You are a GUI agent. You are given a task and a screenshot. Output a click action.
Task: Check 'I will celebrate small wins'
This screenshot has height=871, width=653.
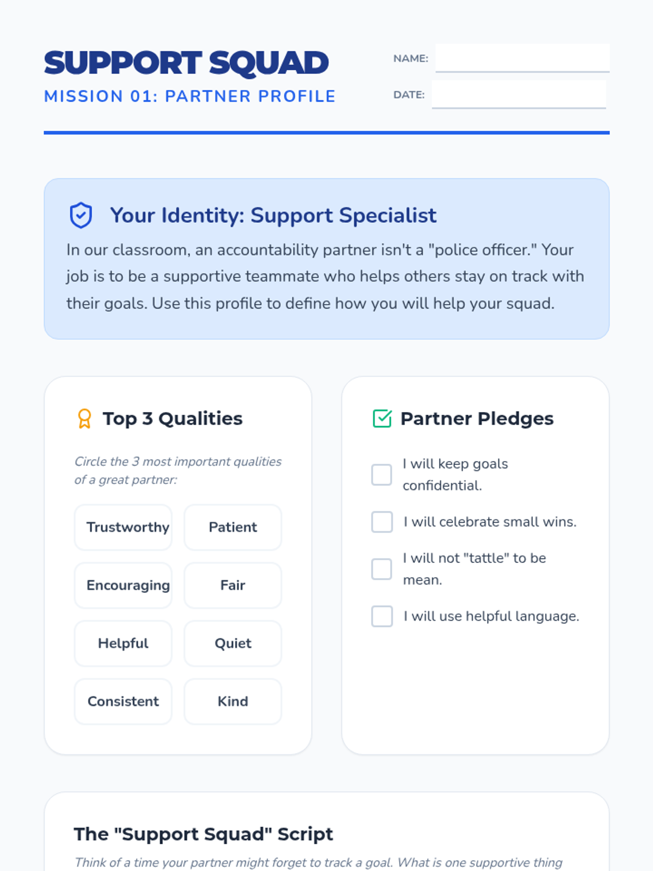coord(381,522)
